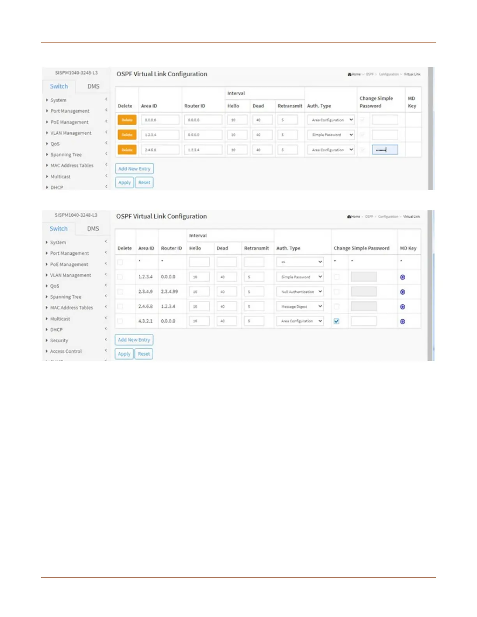Click Add New Entry in upper screenshot
Viewport: 477px width, 617px height.
coord(134,169)
